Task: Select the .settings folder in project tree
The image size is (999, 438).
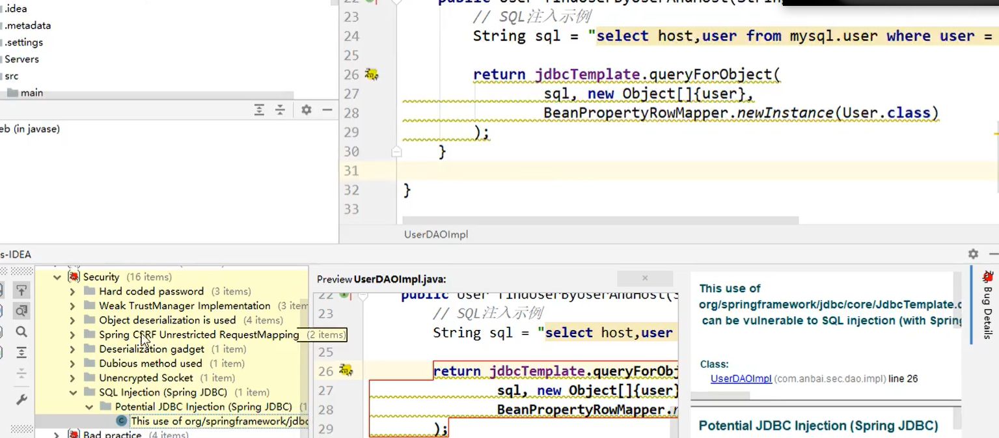Action: (x=23, y=42)
